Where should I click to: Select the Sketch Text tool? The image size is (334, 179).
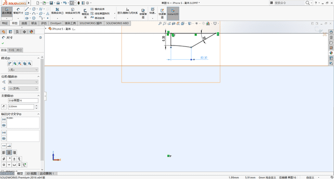pos(47,13)
